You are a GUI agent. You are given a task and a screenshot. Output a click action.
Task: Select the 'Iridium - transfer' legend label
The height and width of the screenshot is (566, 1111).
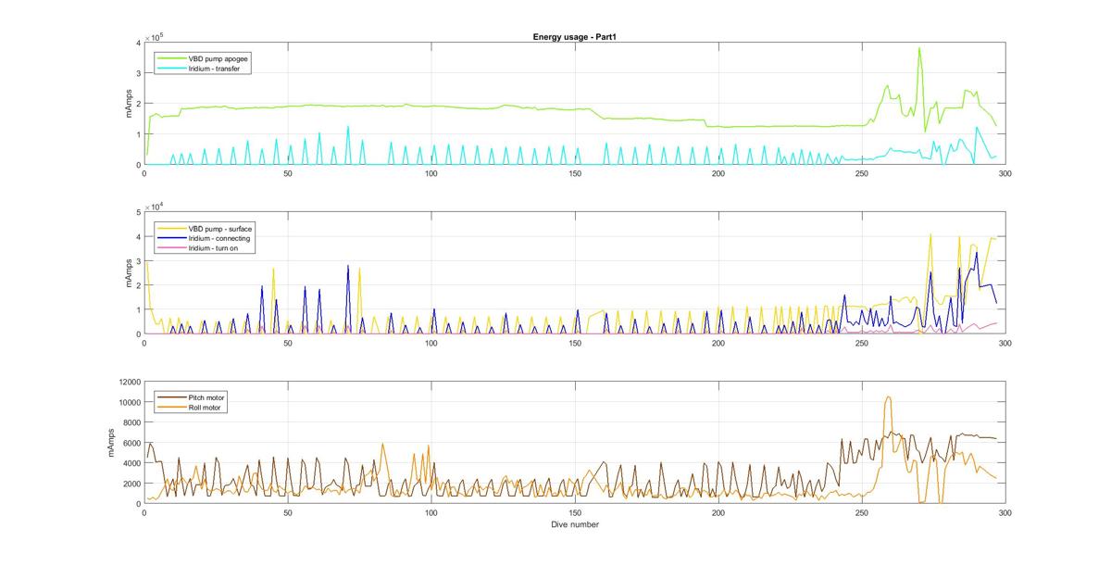[215, 69]
